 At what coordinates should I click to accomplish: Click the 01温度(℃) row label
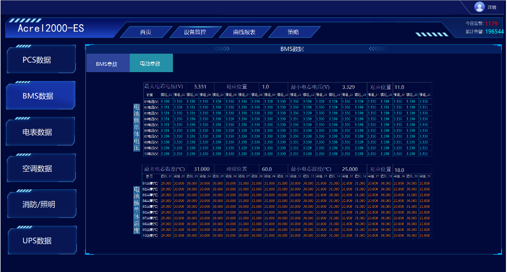[150, 183]
